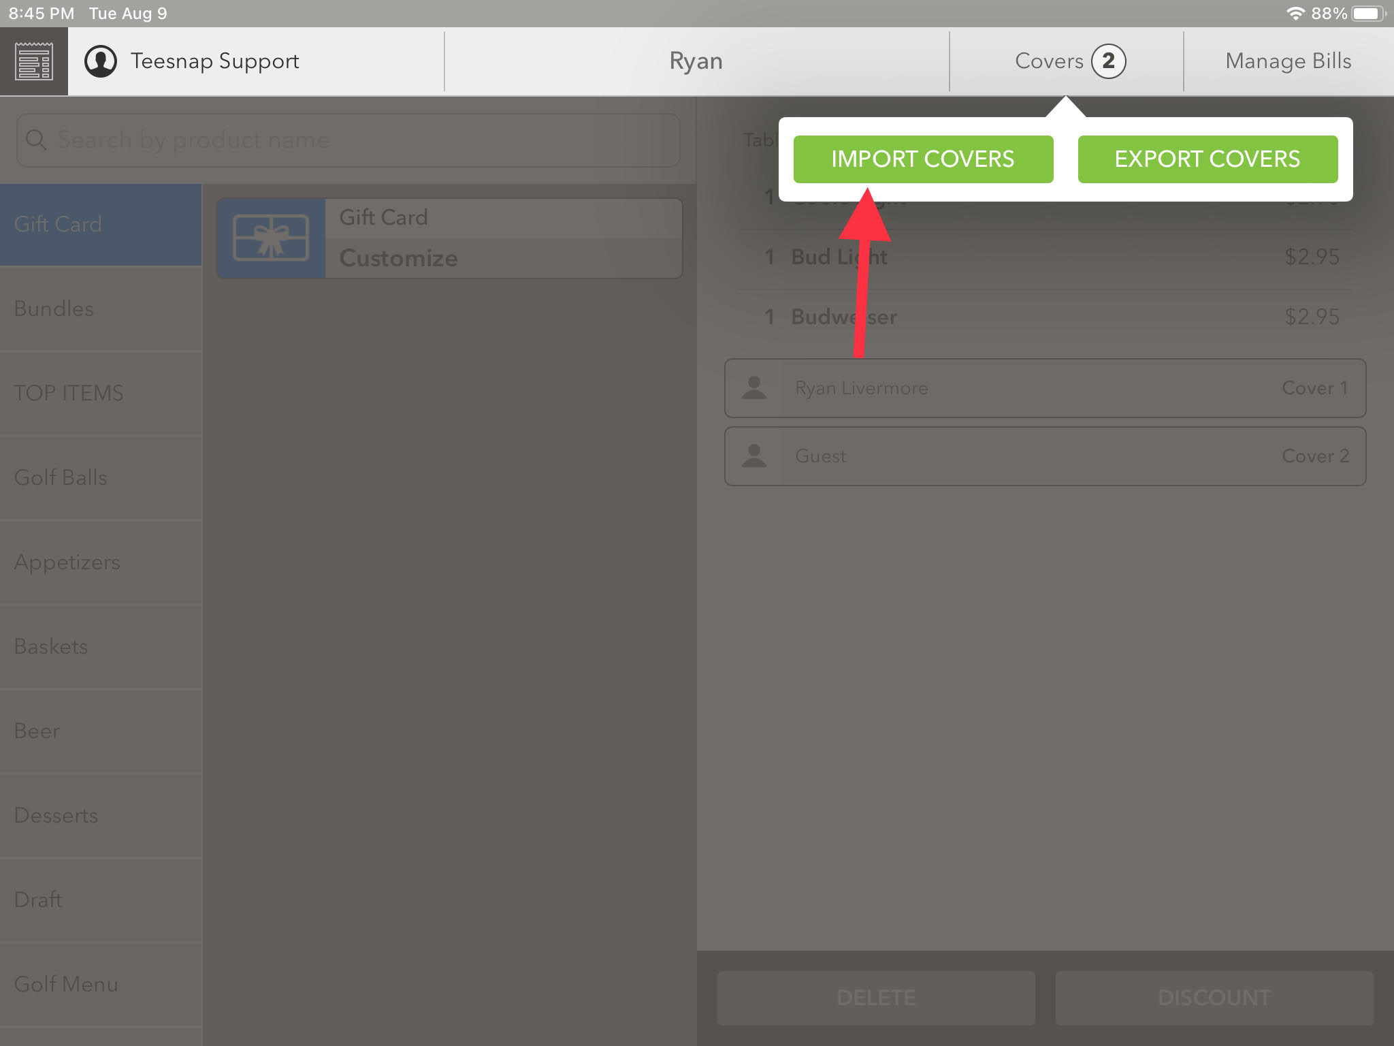Screen dimensions: 1394x1046
Task: Click the IMPORT COVERS button
Action: pyautogui.click(x=923, y=159)
